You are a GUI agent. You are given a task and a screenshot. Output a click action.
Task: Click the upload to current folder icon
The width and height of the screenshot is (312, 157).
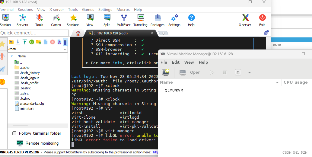(25, 42)
